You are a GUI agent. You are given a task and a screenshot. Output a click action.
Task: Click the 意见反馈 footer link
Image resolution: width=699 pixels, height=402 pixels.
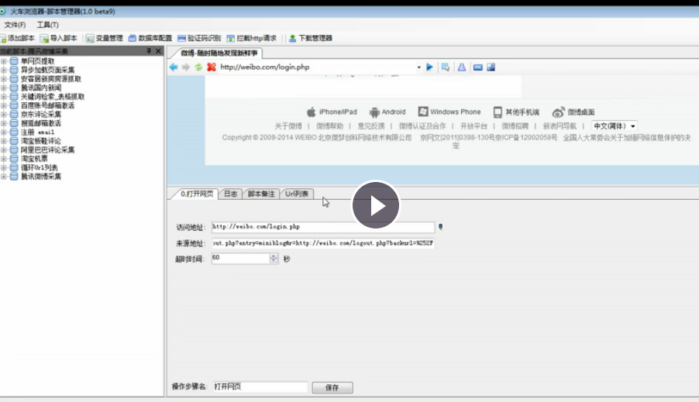click(371, 126)
